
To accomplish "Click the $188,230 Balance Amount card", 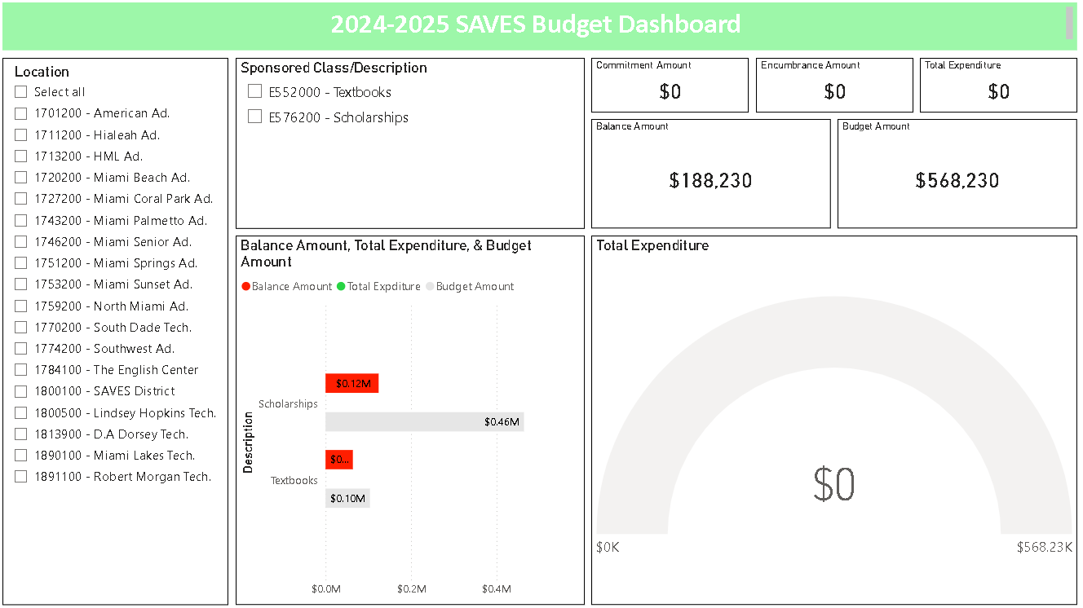I will pyautogui.click(x=710, y=174).
